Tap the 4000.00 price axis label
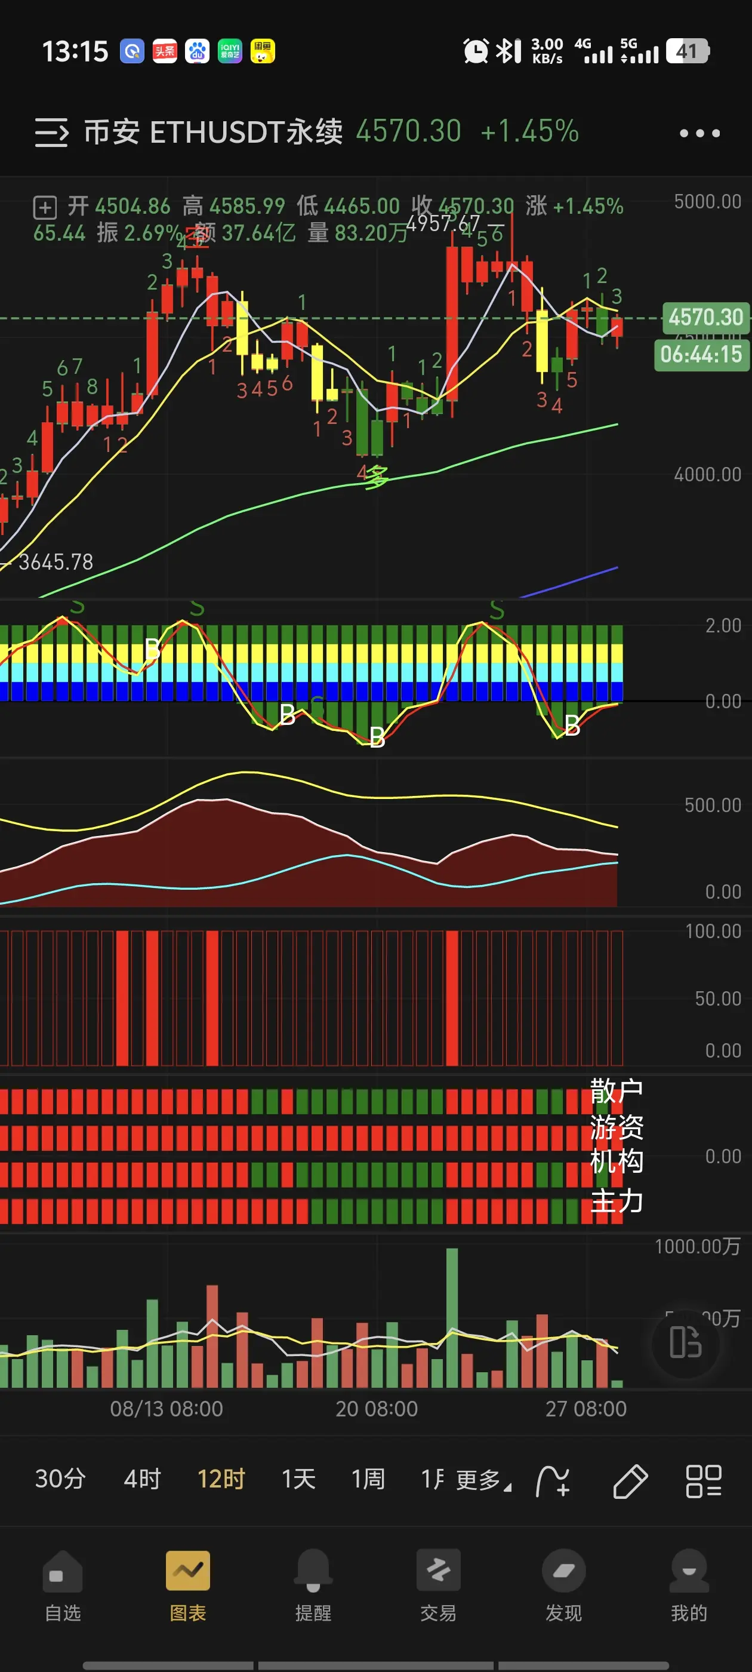The image size is (752, 1672). [707, 475]
